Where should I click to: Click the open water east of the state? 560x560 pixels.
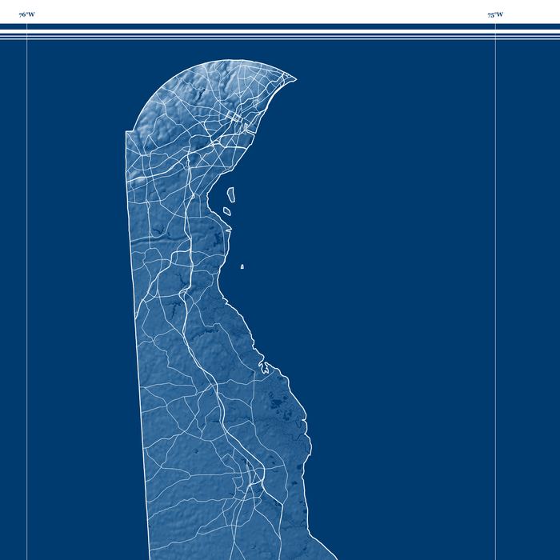pos(400,280)
